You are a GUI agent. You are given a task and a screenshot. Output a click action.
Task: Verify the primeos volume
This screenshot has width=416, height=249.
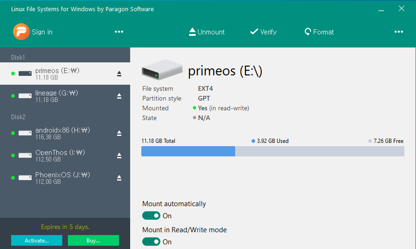(x=263, y=32)
